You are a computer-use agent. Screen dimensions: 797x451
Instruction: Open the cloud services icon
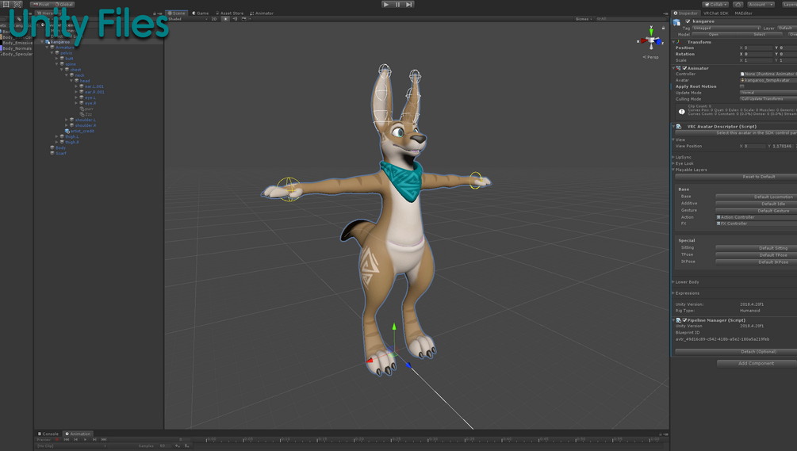[738, 4]
